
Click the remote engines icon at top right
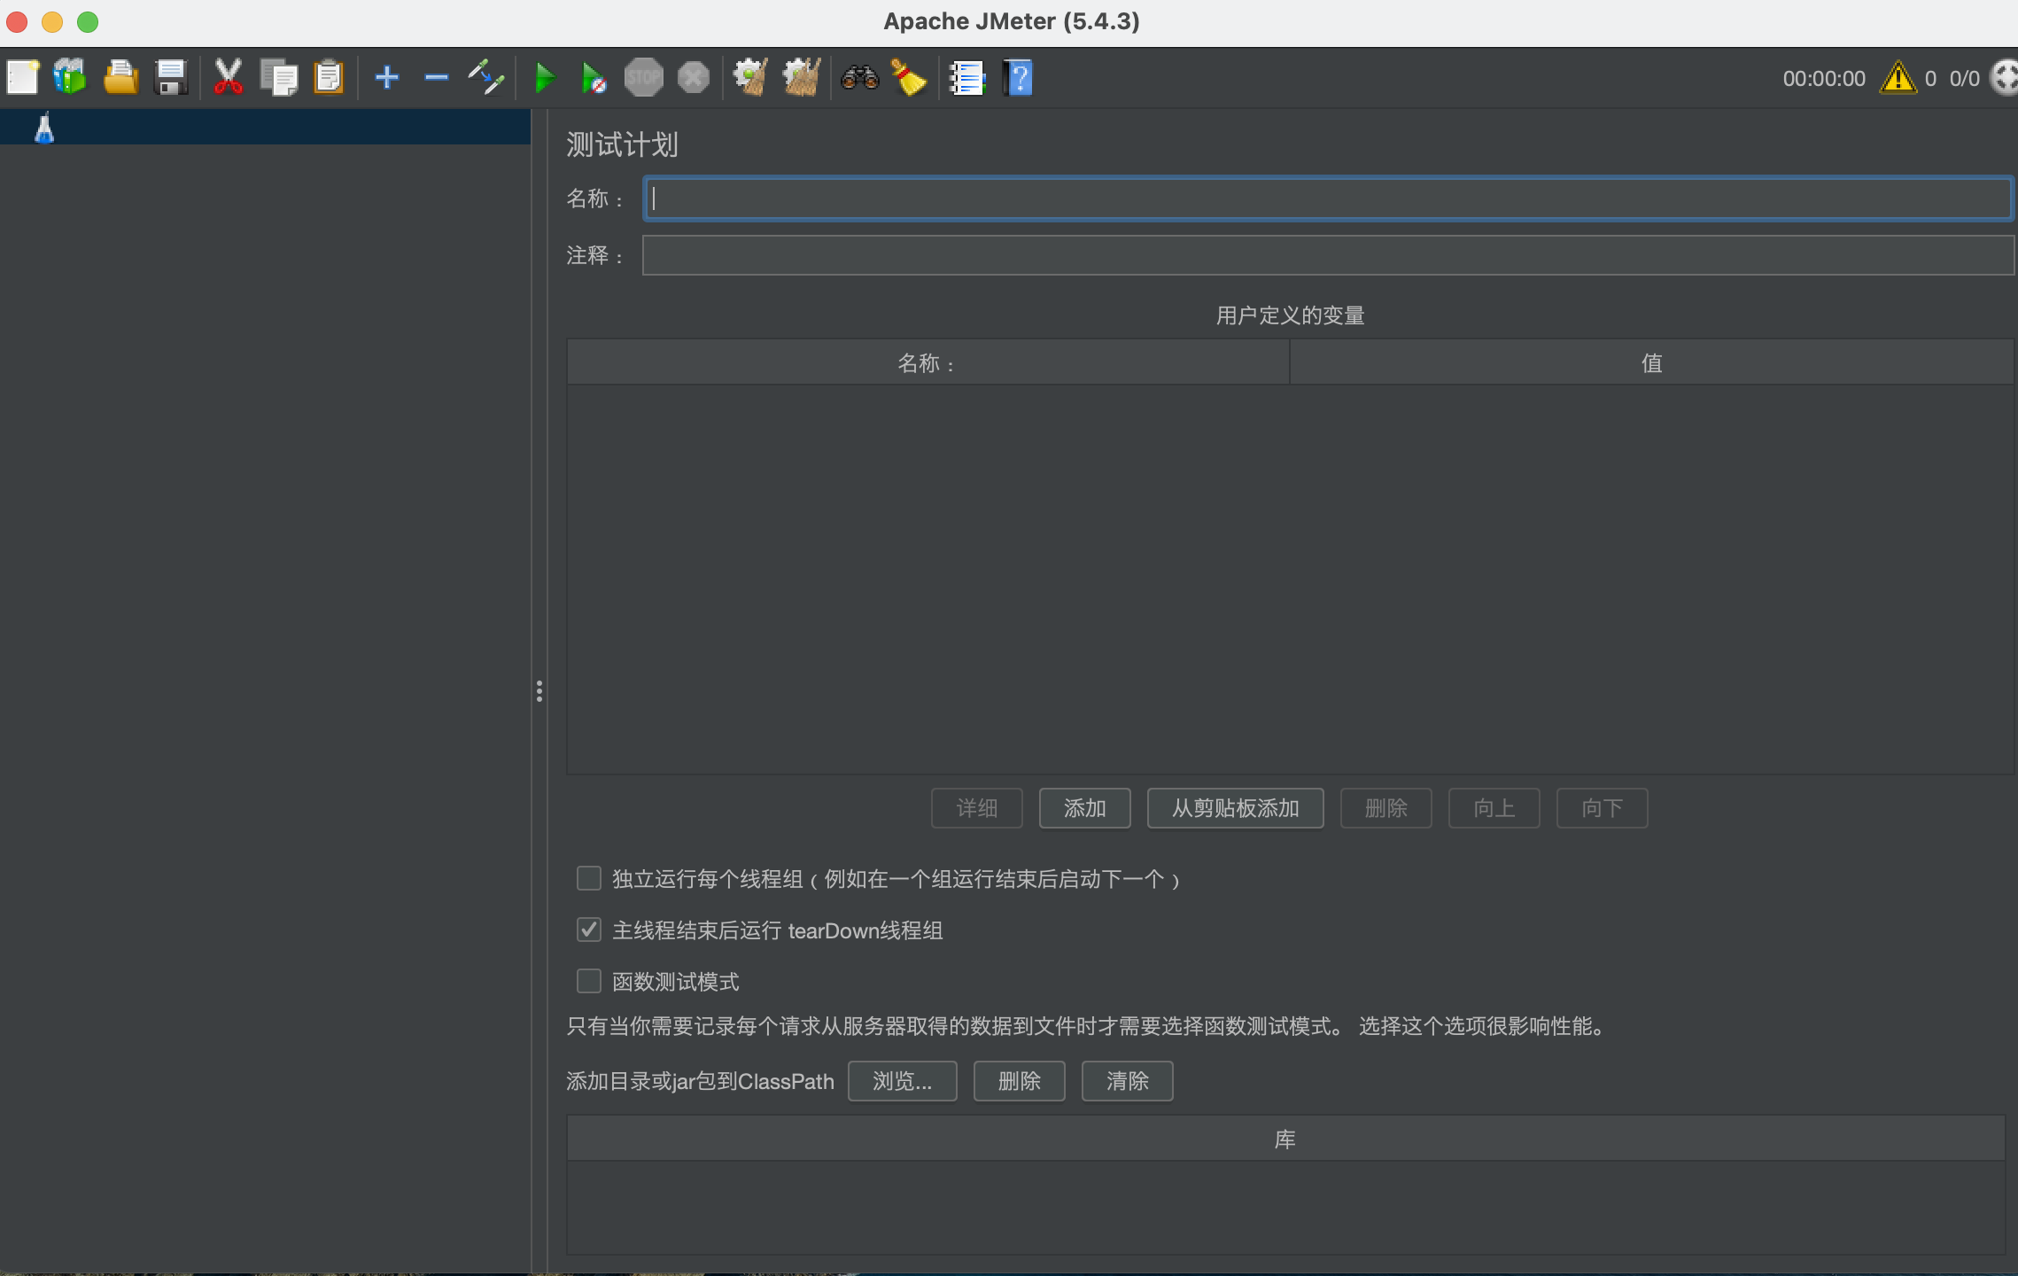2004,78
